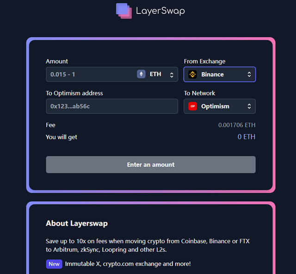The height and width of the screenshot is (274, 296).
Task: Click the Enter an amount button
Action: pyautogui.click(x=151, y=164)
